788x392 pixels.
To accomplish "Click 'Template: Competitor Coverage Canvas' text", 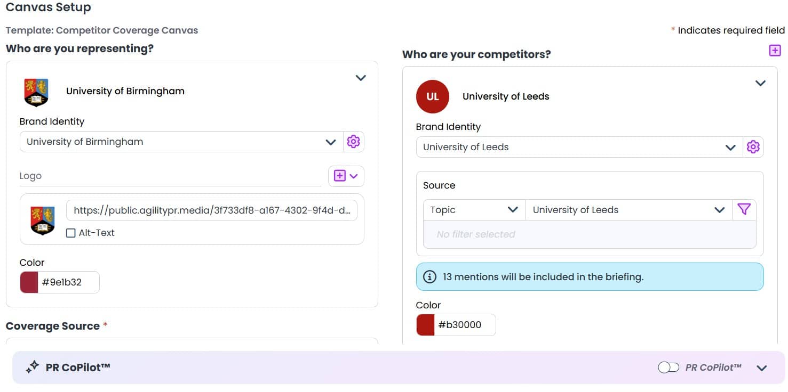I will coord(102,30).
